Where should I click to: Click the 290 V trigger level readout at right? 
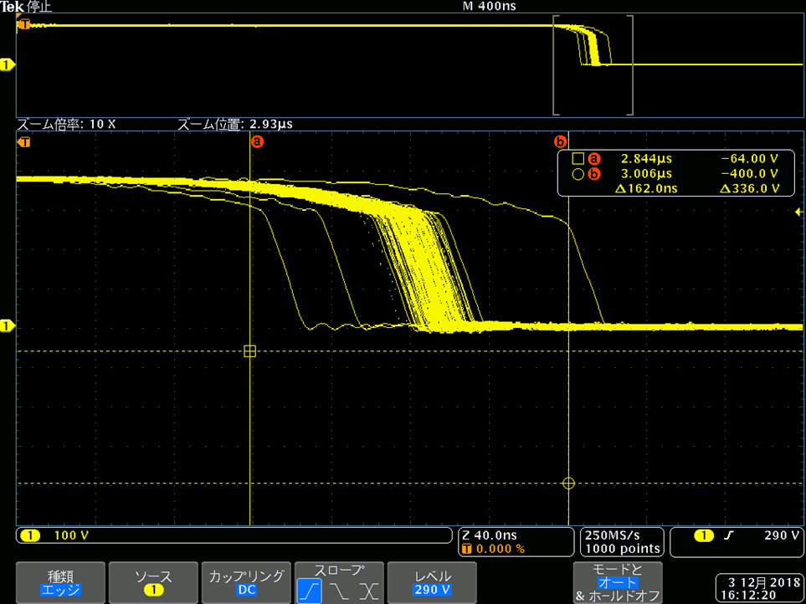tap(782, 535)
